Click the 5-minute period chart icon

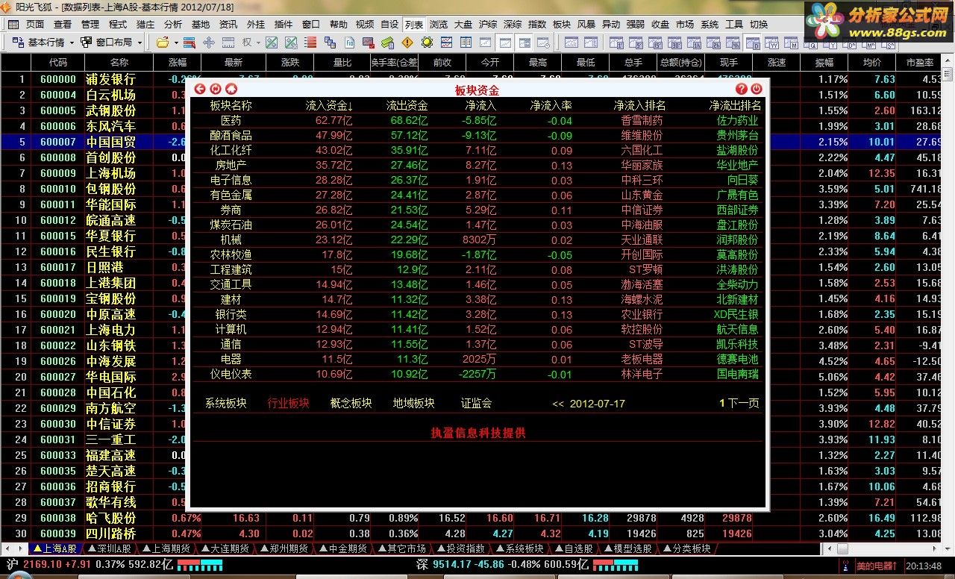tap(635, 43)
